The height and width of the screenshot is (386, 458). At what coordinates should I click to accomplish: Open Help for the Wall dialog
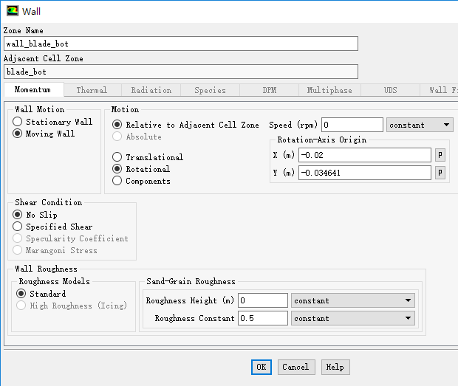point(335,367)
